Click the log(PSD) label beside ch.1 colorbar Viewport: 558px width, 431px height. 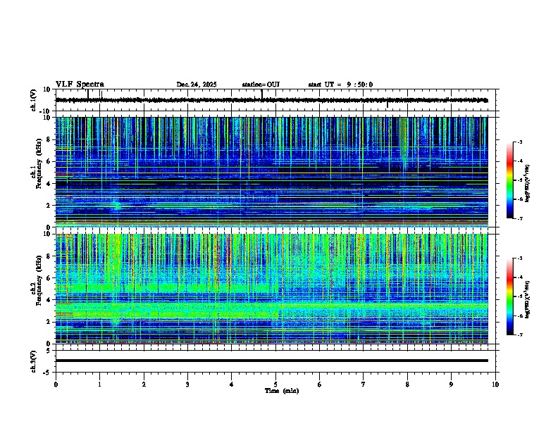click(527, 183)
